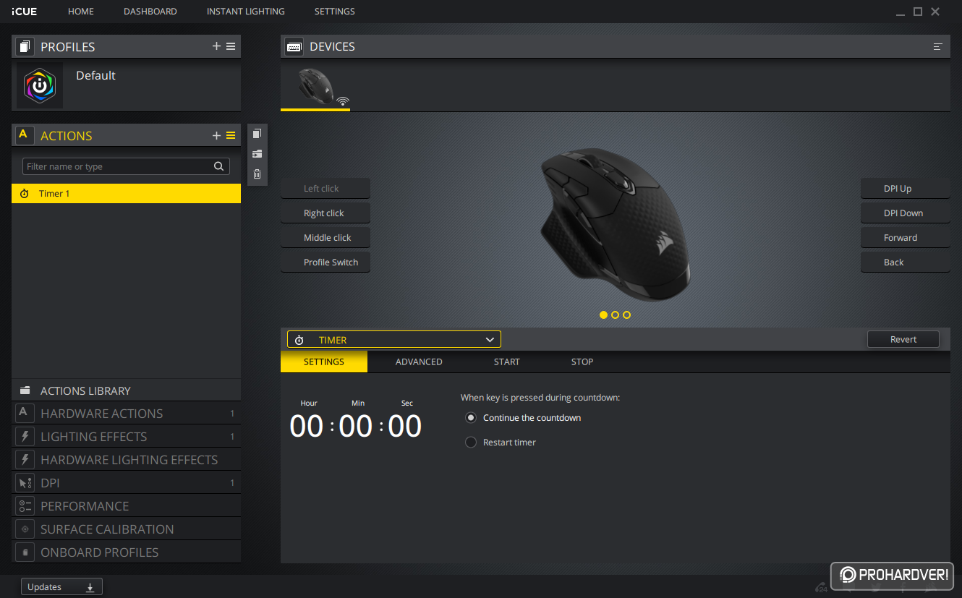This screenshot has width=962, height=598.
Task: Click the search magnifier icon
Action: point(218,166)
